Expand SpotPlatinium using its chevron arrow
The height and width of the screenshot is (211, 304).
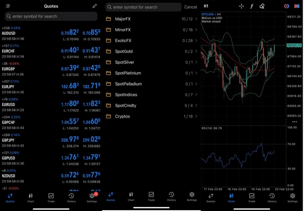[196, 73]
